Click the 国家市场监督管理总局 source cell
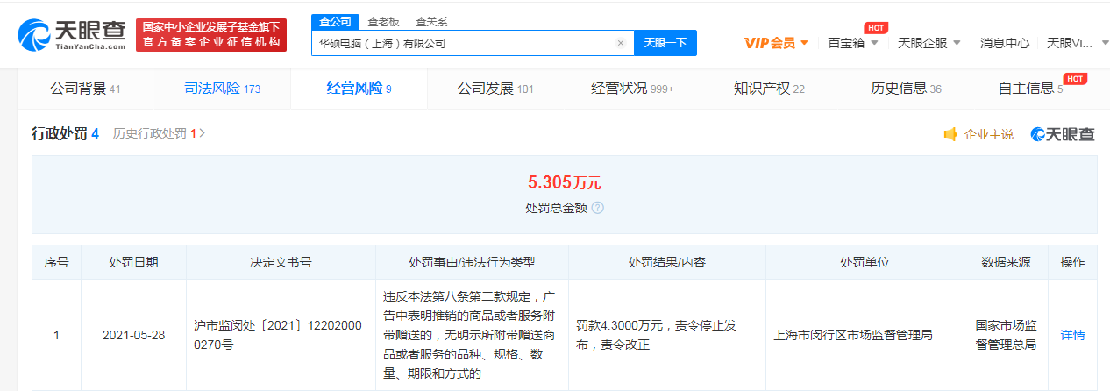1110x391 pixels. click(1006, 335)
